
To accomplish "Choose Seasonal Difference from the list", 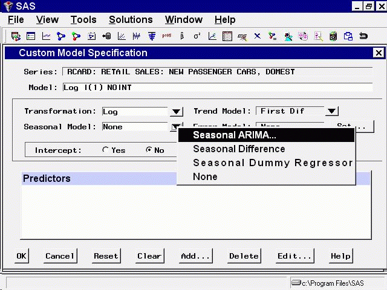I will 266,149.
